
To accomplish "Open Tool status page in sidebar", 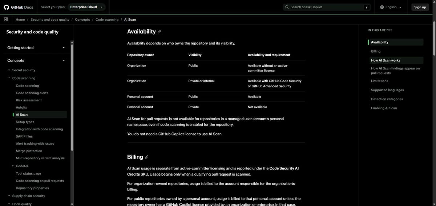I will coord(28,174).
